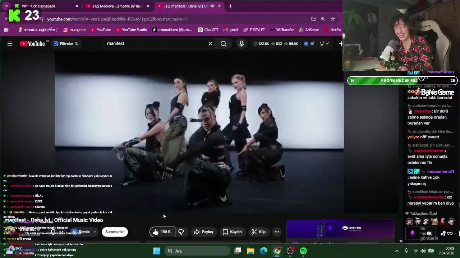Viewport: 460px width, 258px height.
Task: Open the Remix dropdown arrow
Action: tap(95, 232)
